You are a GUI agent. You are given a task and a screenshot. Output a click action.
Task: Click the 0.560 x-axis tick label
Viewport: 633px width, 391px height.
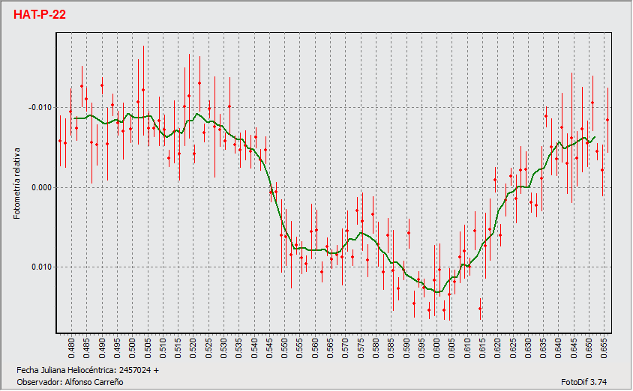click(x=315, y=348)
